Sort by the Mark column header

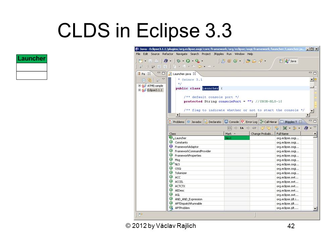[x=237, y=134]
